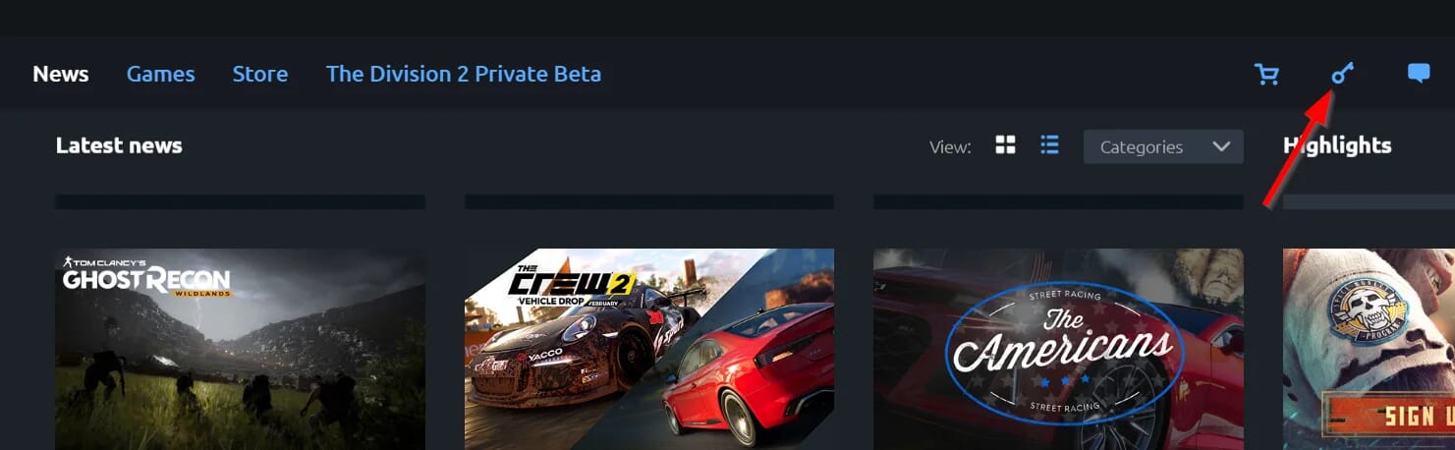Image resolution: width=1455 pixels, height=450 pixels.
Task: Select the News tab
Action: tap(61, 74)
